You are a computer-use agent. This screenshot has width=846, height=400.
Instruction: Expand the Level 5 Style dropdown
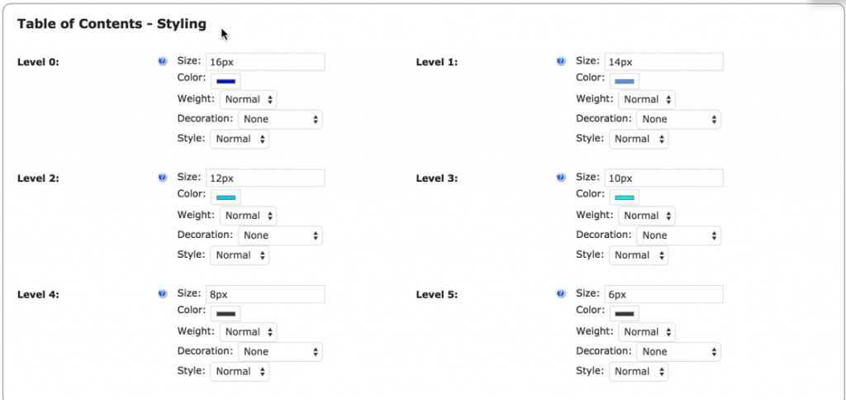pyautogui.click(x=639, y=372)
